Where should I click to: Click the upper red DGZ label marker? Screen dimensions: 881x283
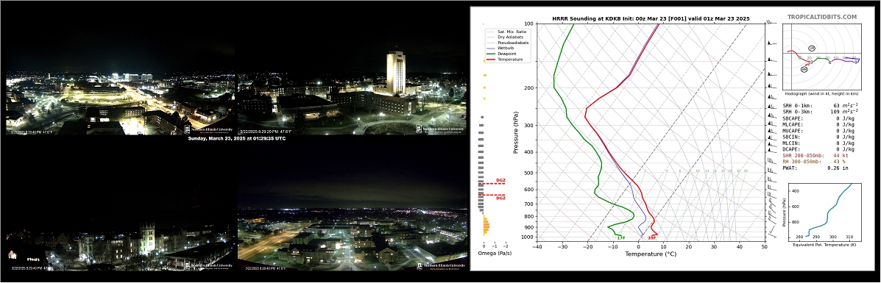click(500, 181)
